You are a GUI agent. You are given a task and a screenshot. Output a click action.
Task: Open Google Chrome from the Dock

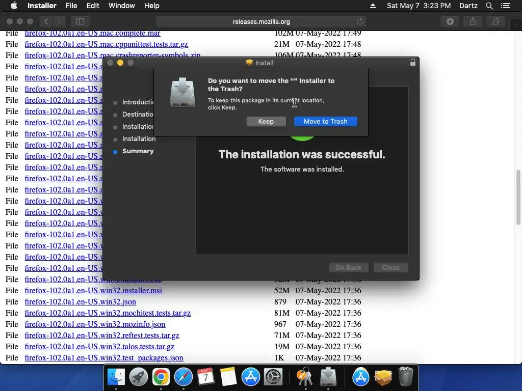pyautogui.click(x=161, y=377)
